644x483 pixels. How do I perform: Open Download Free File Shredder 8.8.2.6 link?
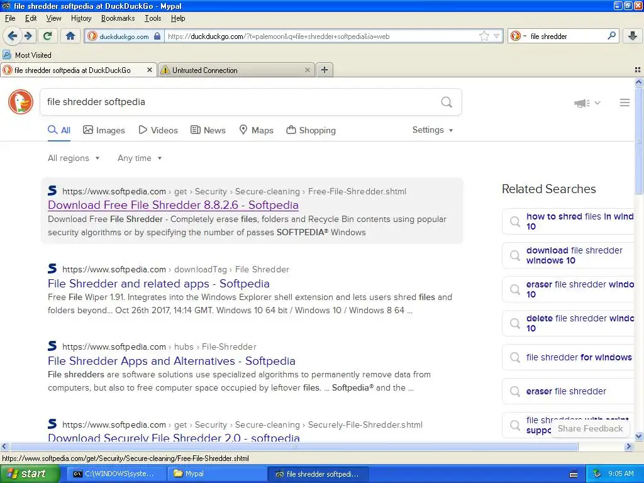173,205
